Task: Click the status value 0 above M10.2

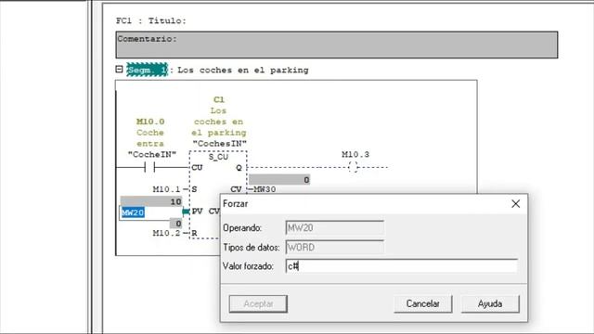Action: (x=175, y=224)
